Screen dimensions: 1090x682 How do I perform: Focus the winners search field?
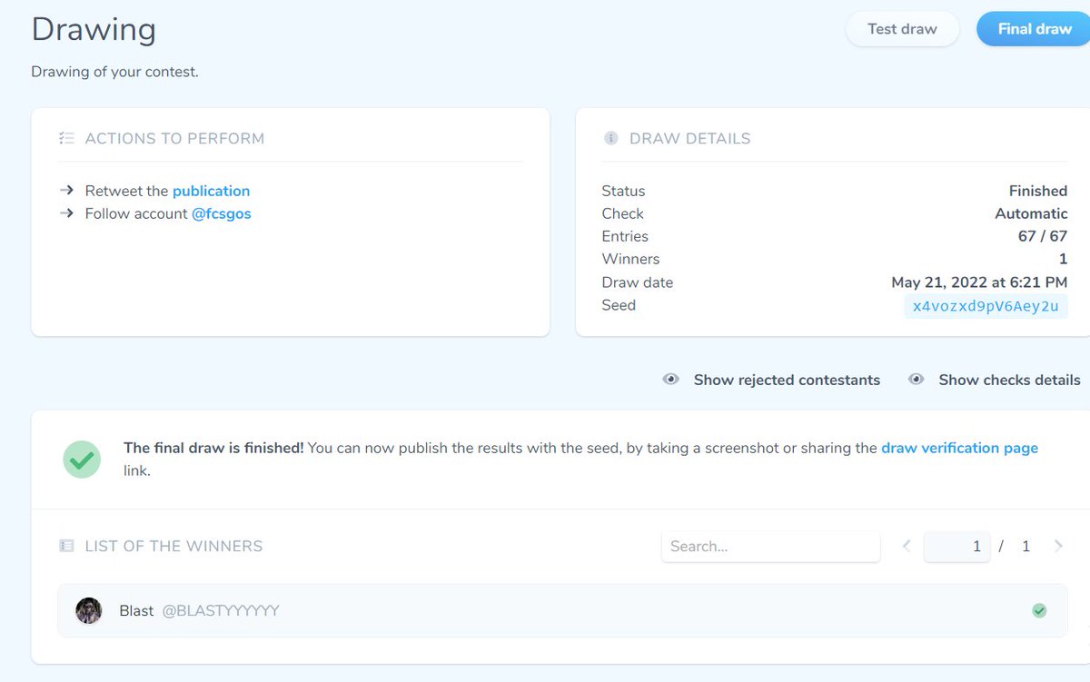[x=771, y=547]
